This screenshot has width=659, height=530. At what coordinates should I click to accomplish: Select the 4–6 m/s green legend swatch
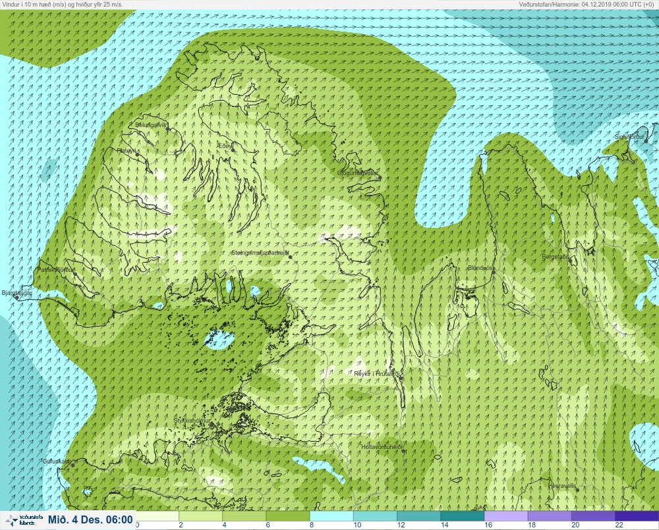click(244, 516)
